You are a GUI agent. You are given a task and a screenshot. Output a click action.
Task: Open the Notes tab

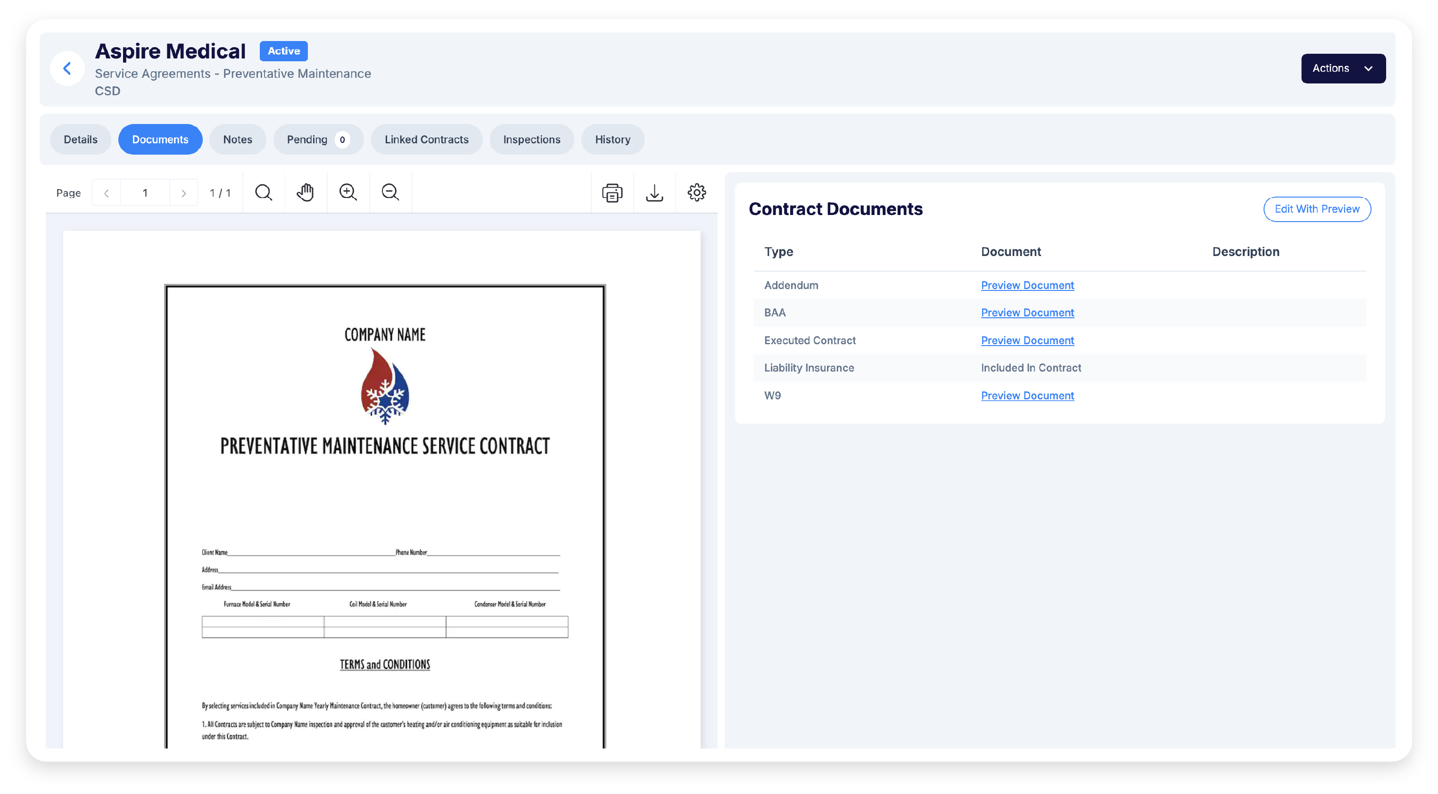click(x=238, y=139)
